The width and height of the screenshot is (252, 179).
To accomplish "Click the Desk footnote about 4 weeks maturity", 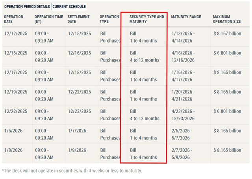I will (72, 171).
